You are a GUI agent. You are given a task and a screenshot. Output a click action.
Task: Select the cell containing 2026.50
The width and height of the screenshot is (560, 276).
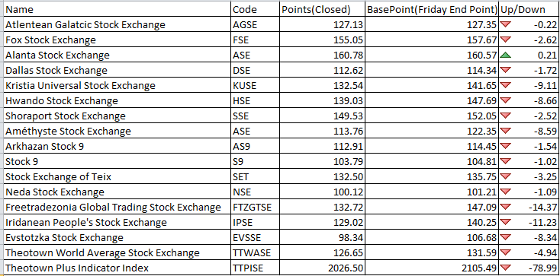tap(322, 268)
